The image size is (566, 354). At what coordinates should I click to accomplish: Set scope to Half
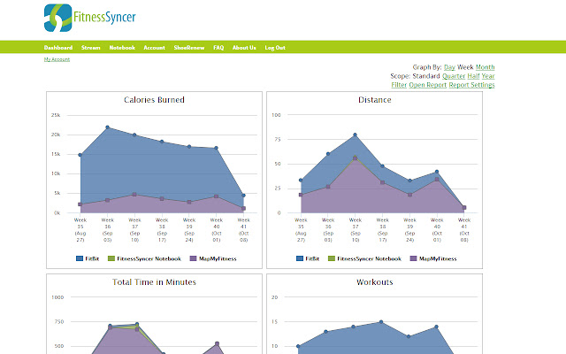tap(473, 76)
